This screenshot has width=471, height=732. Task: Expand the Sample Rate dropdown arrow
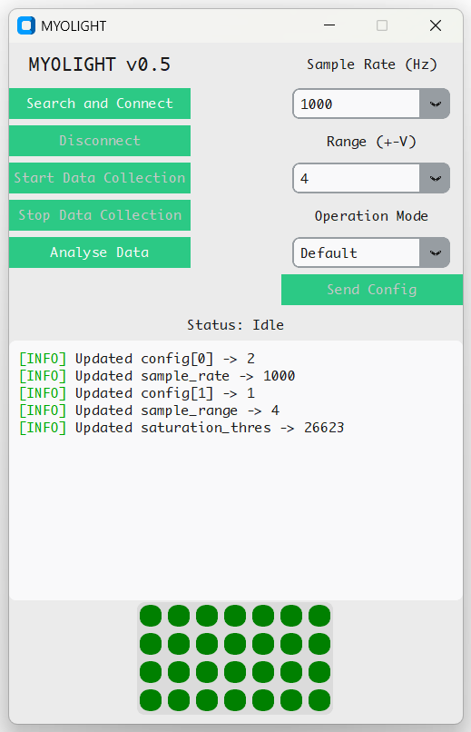tap(435, 104)
